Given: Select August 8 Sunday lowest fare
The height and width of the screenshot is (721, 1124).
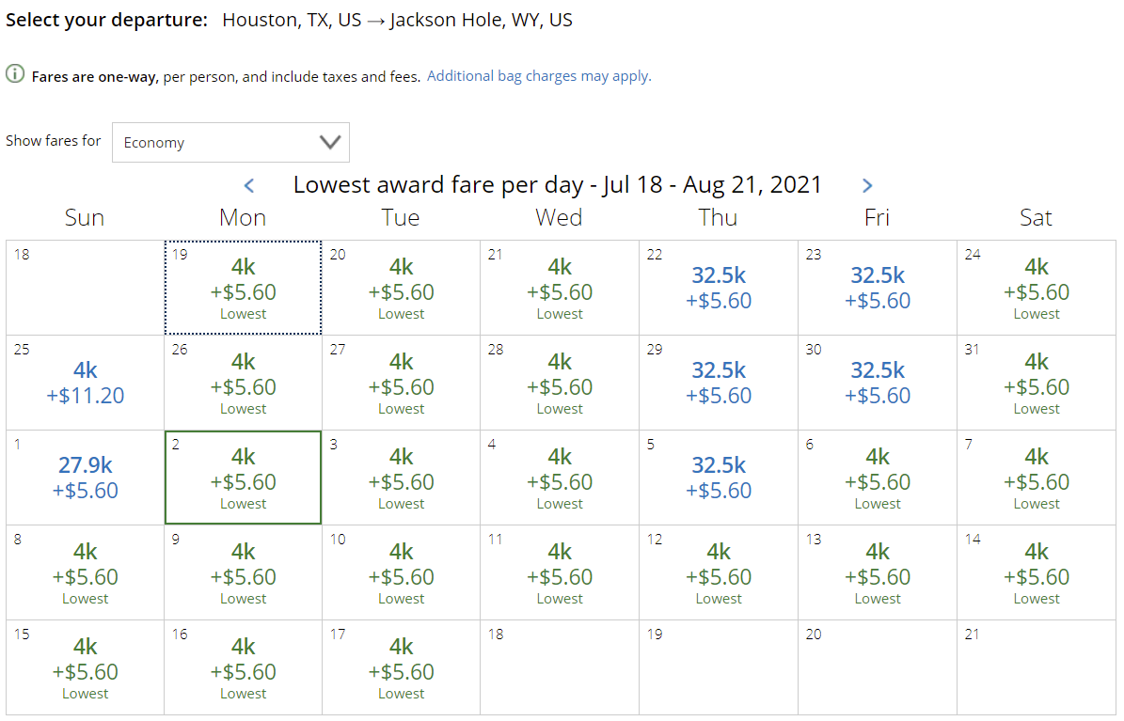Looking at the screenshot, I should point(86,572).
